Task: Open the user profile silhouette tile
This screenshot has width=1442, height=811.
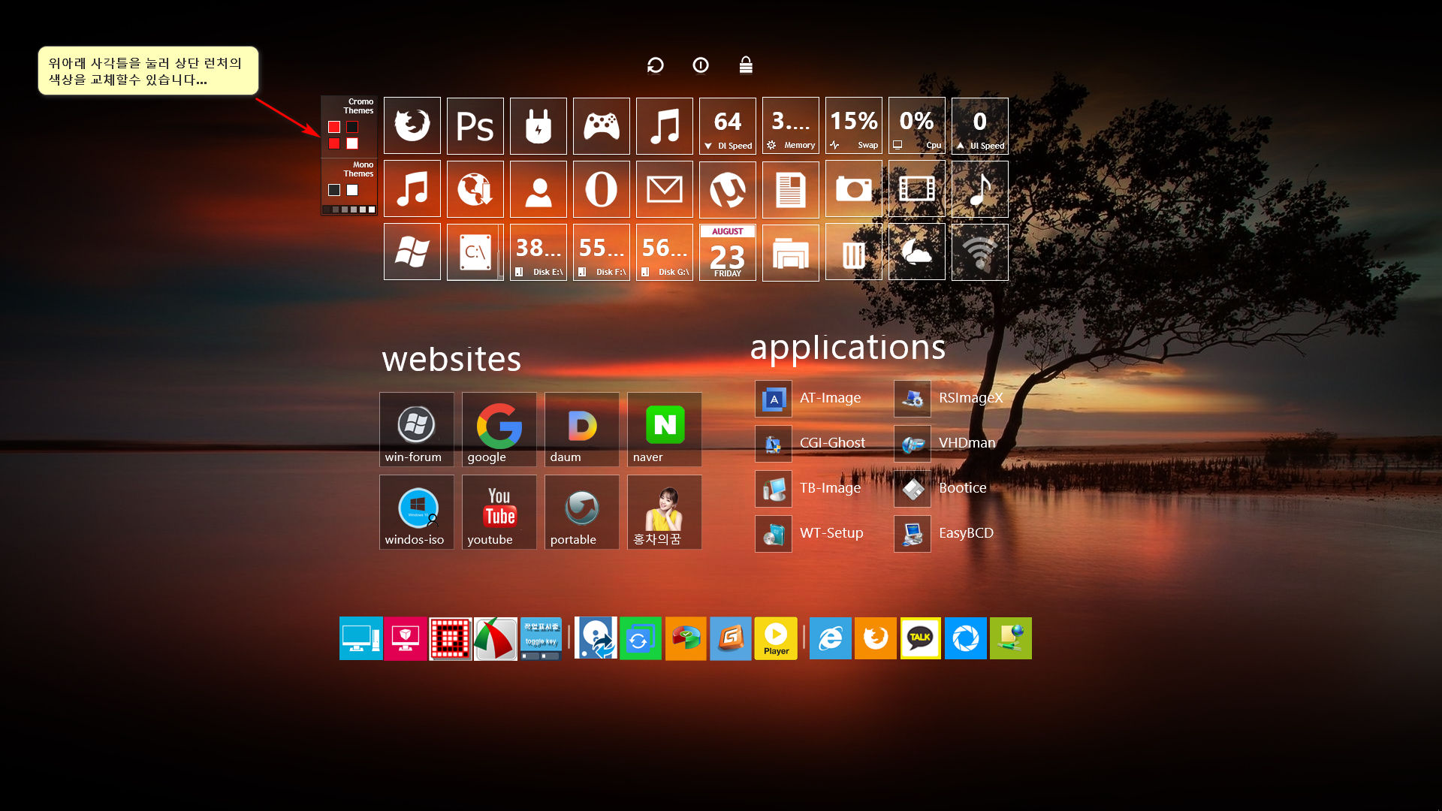Action: [x=538, y=189]
